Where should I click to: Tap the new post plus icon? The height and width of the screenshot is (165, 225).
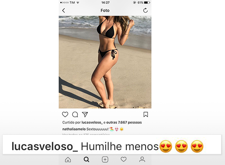[x=105, y=160]
